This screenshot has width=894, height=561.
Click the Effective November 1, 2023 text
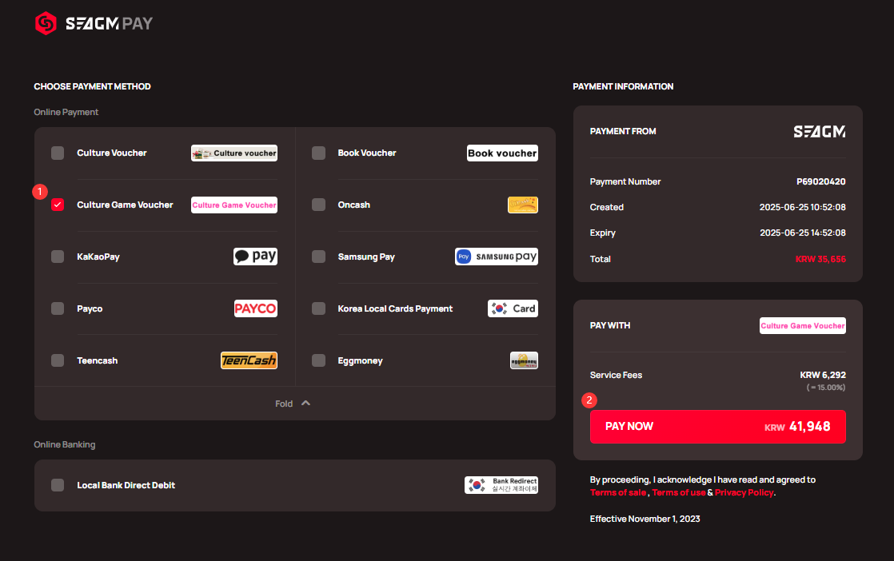pyautogui.click(x=645, y=519)
